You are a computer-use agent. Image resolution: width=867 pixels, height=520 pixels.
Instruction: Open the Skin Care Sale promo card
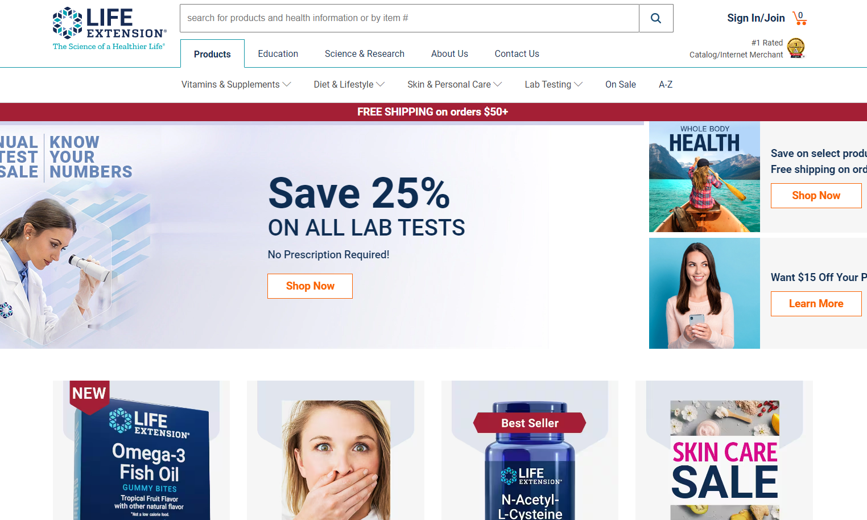coord(724,450)
